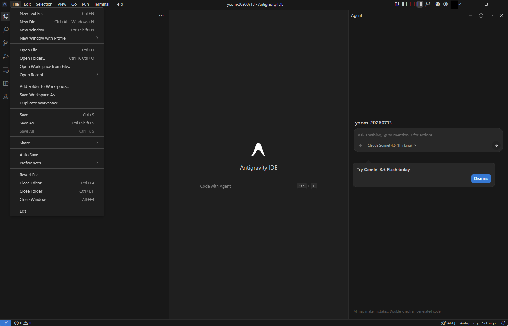Image resolution: width=508 pixels, height=326 pixels.
Task: Open the Claude Sonnet 4.6 model selector
Action: pos(392,145)
